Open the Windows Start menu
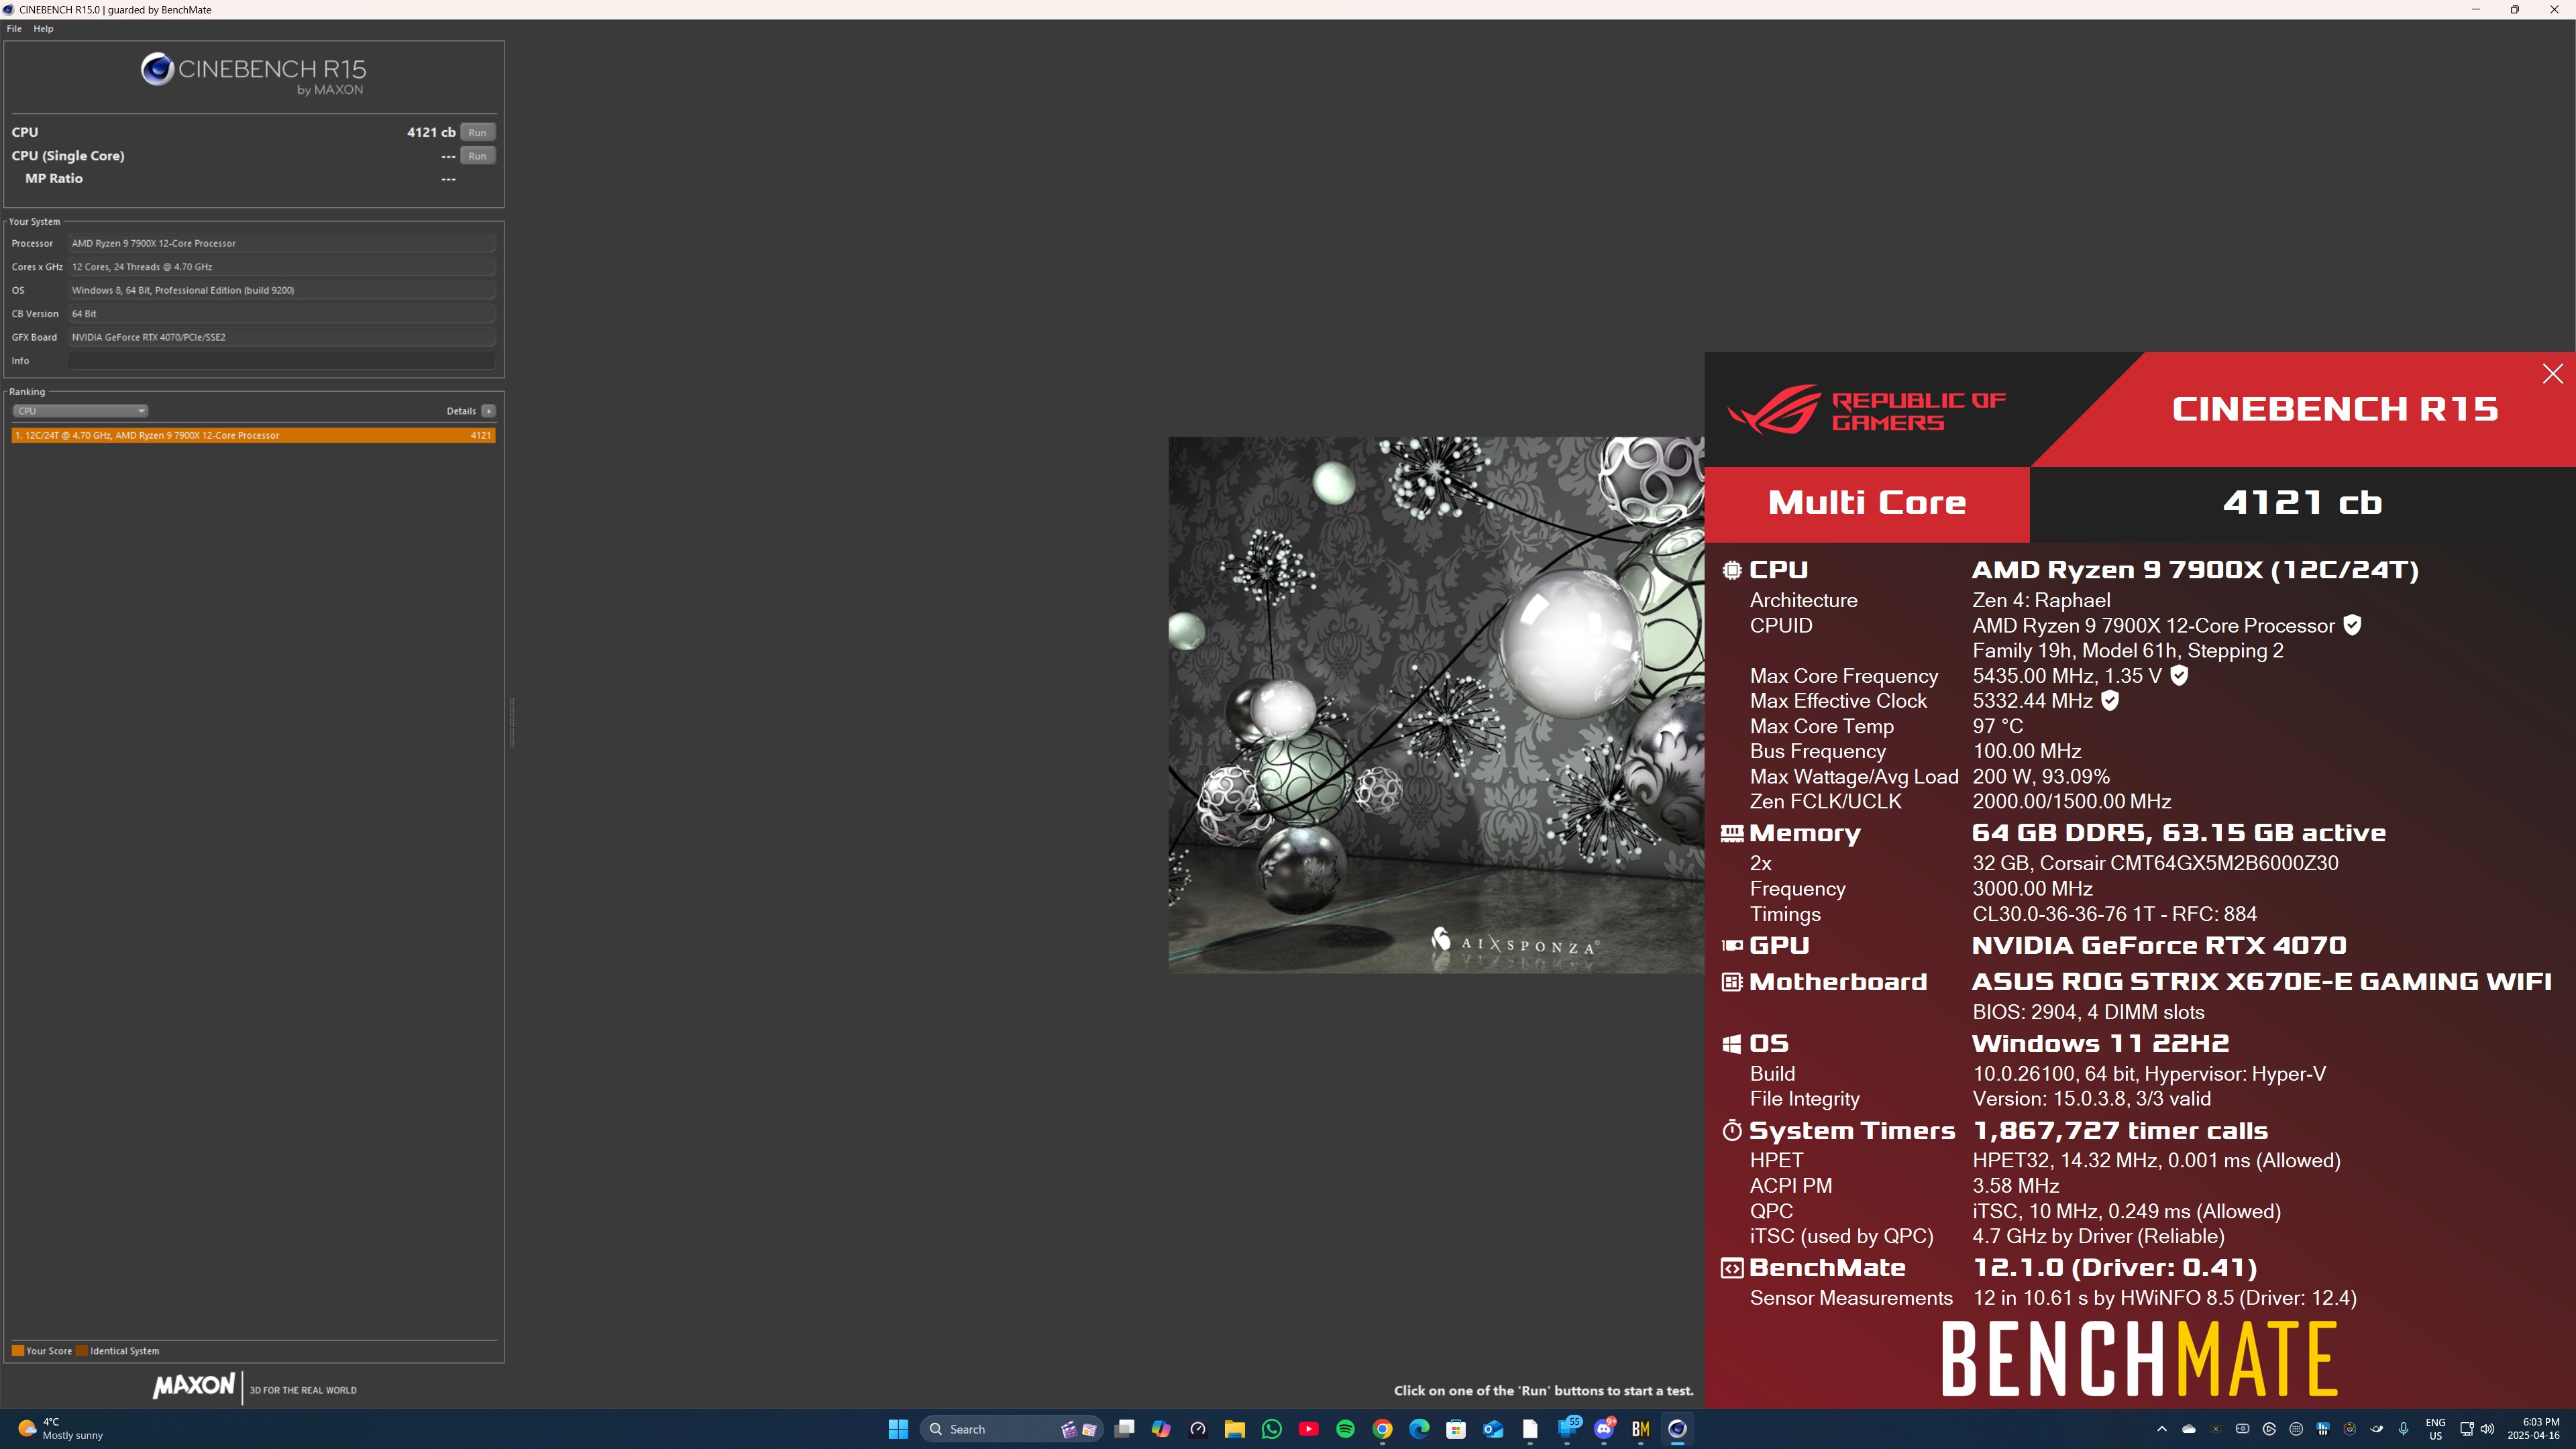Image resolution: width=2576 pixels, height=1449 pixels. 898,1429
